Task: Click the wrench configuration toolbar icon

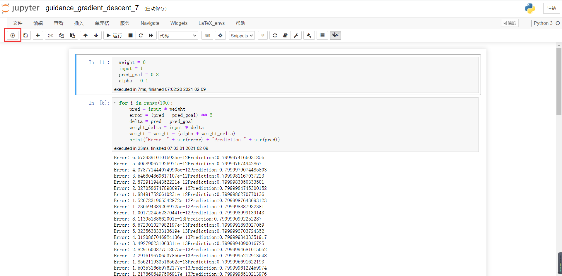Action: point(296,35)
